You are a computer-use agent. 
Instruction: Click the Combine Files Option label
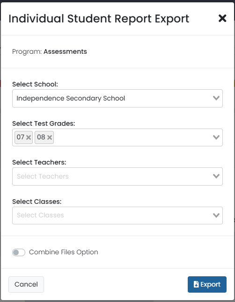[64, 252]
